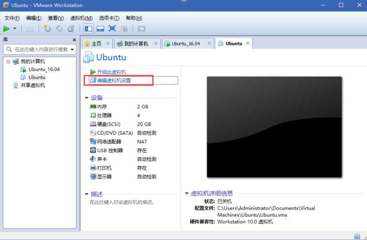Click the revert to snapshot icon
367x240 pixels.
click(x=60, y=28)
